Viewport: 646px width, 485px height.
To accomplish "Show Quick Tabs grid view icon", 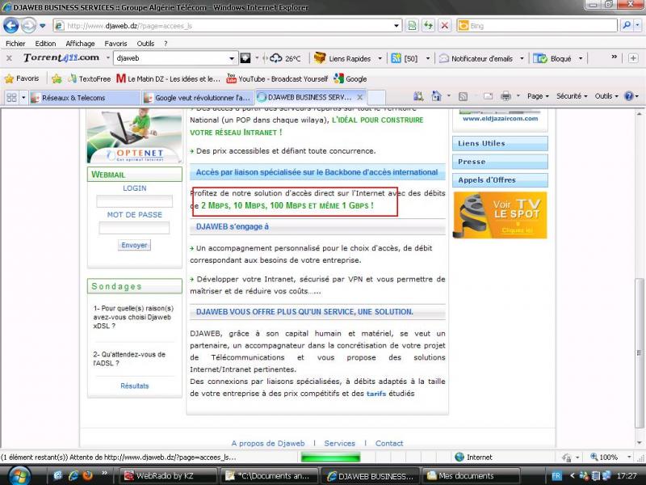I will click(x=11, y=98).
